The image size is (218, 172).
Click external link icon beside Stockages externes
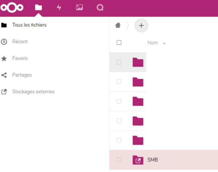(x=4, y=92)
